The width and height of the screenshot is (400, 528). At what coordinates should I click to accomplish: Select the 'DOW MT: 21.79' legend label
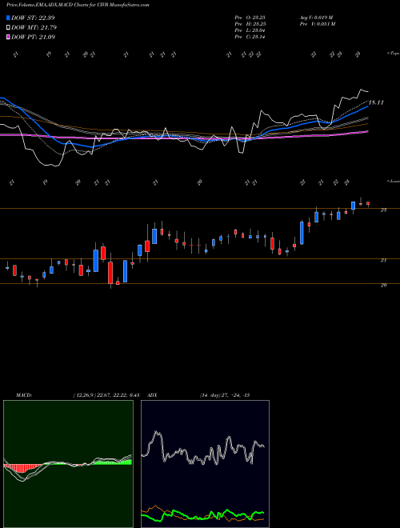(34, 28)
